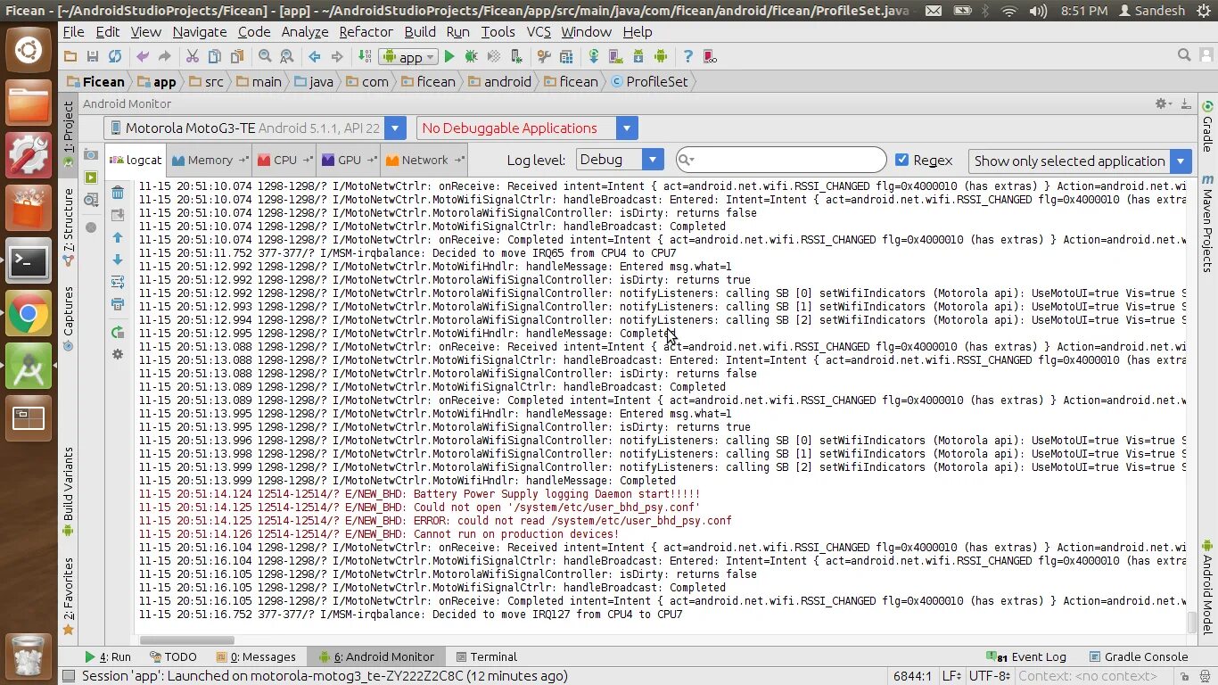Open the File menu

pos(73,31)
